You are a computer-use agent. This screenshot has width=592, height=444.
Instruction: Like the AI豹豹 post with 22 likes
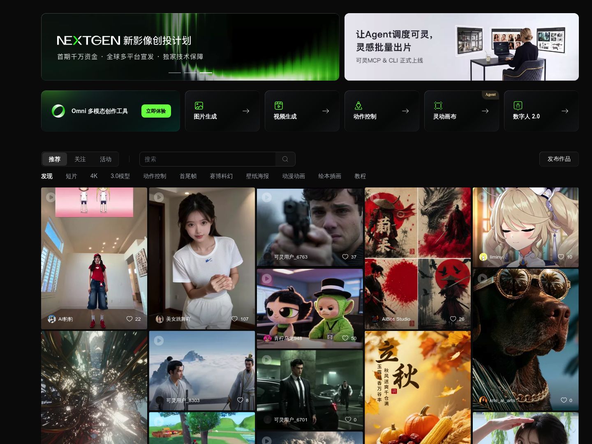click(129, 319)
